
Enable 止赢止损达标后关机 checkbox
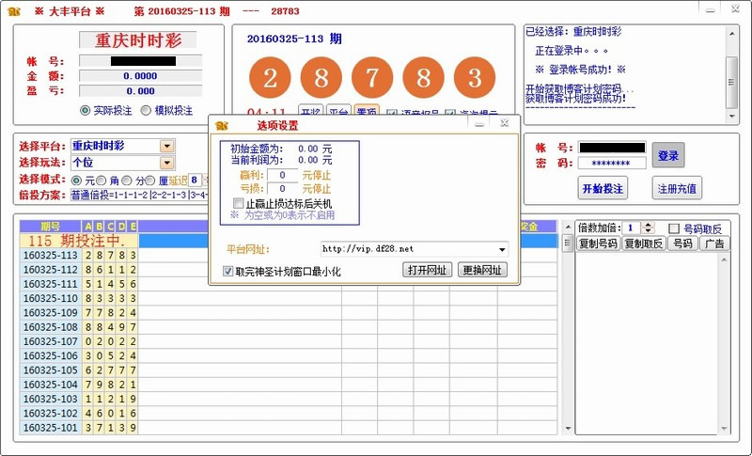(x=238, y=203)
